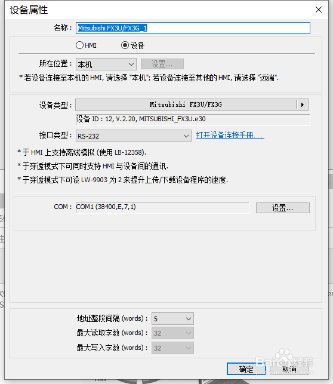Click the COM1 (38400,E,7,1) field
The image size is (333, 384).
(x=162, y=207)
